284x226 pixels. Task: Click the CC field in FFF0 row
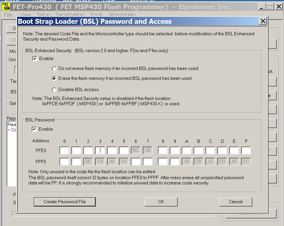tap(246, 162)
